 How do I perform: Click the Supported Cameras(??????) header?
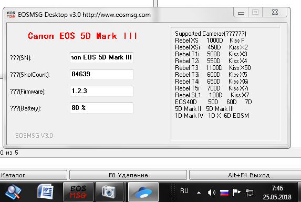point(211,34)
